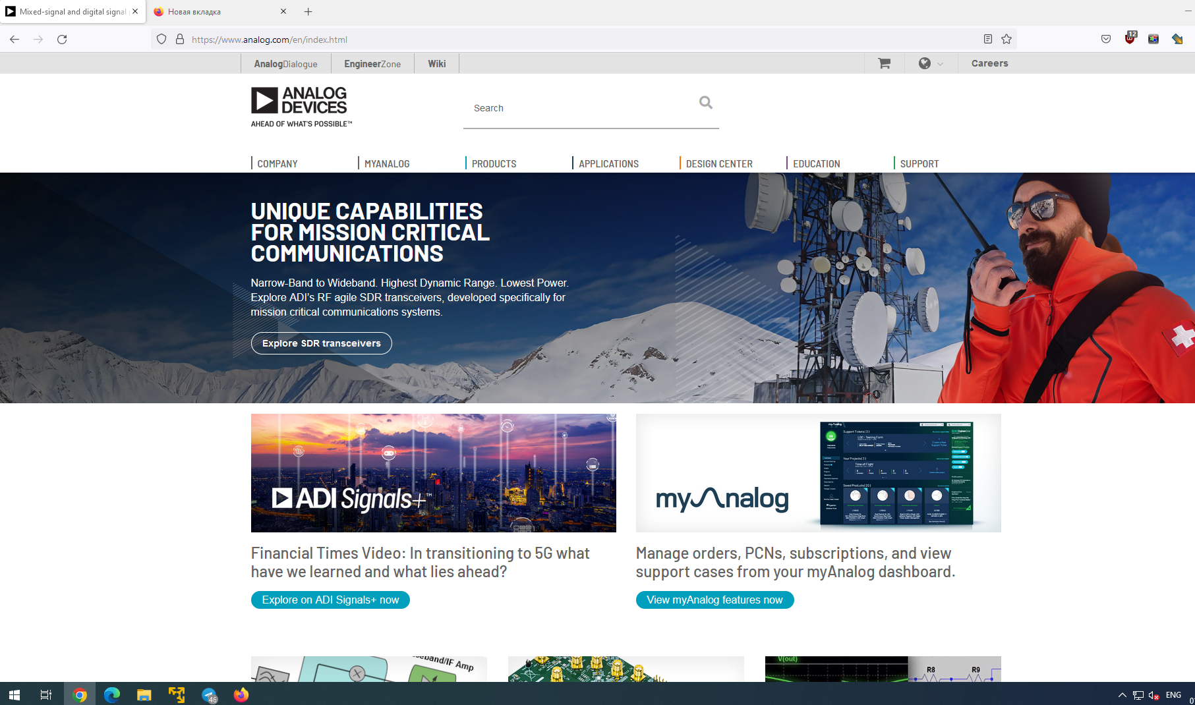
Task: Click the tracking protection shield icon
Action: (161, 40)
